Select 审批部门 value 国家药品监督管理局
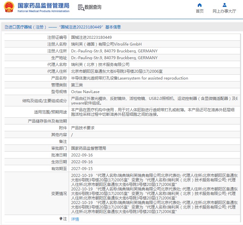 [88, 148]
